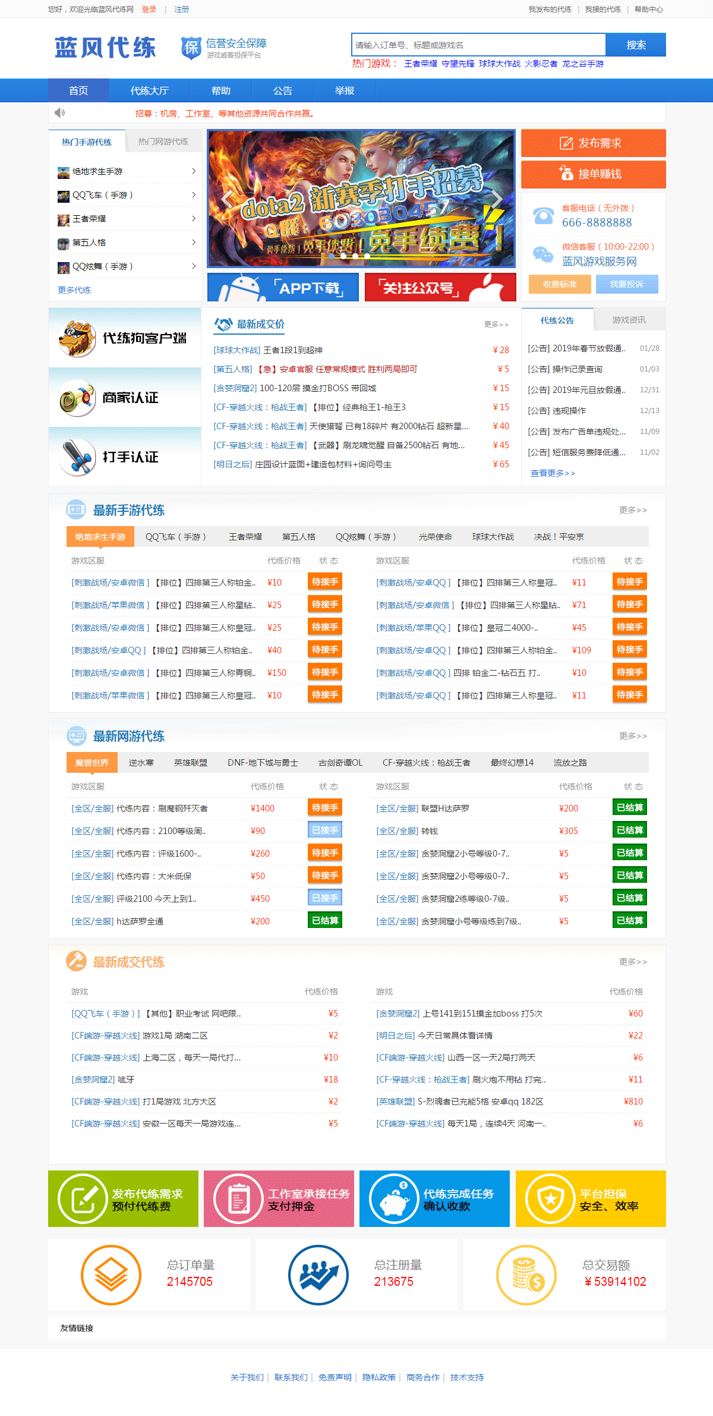713x1416 pixels.
Task: Open 帮助中心 in the top bar
Action: [649, 10]
